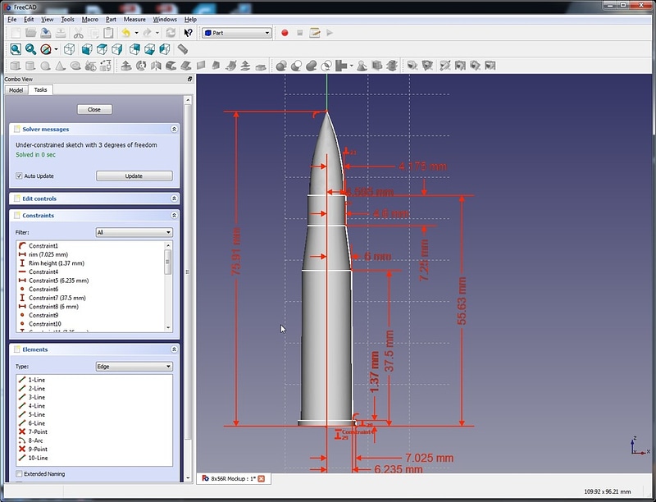Create a Cone primitive

coord(60,66)
